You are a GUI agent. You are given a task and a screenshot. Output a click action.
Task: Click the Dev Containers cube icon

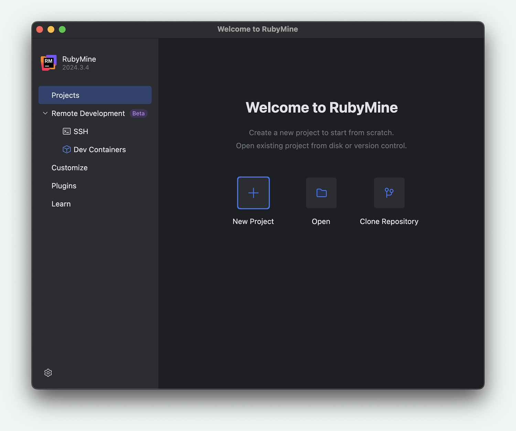pos(67,149)
